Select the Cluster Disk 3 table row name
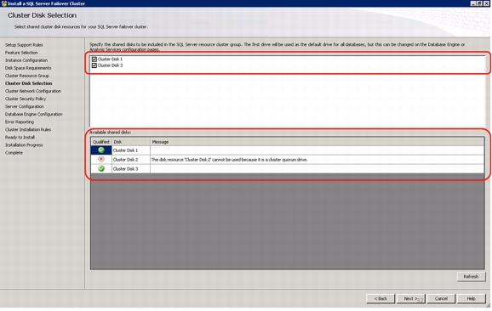The width and height of the screenshot is (492, 311). click(x=125, y=169)
